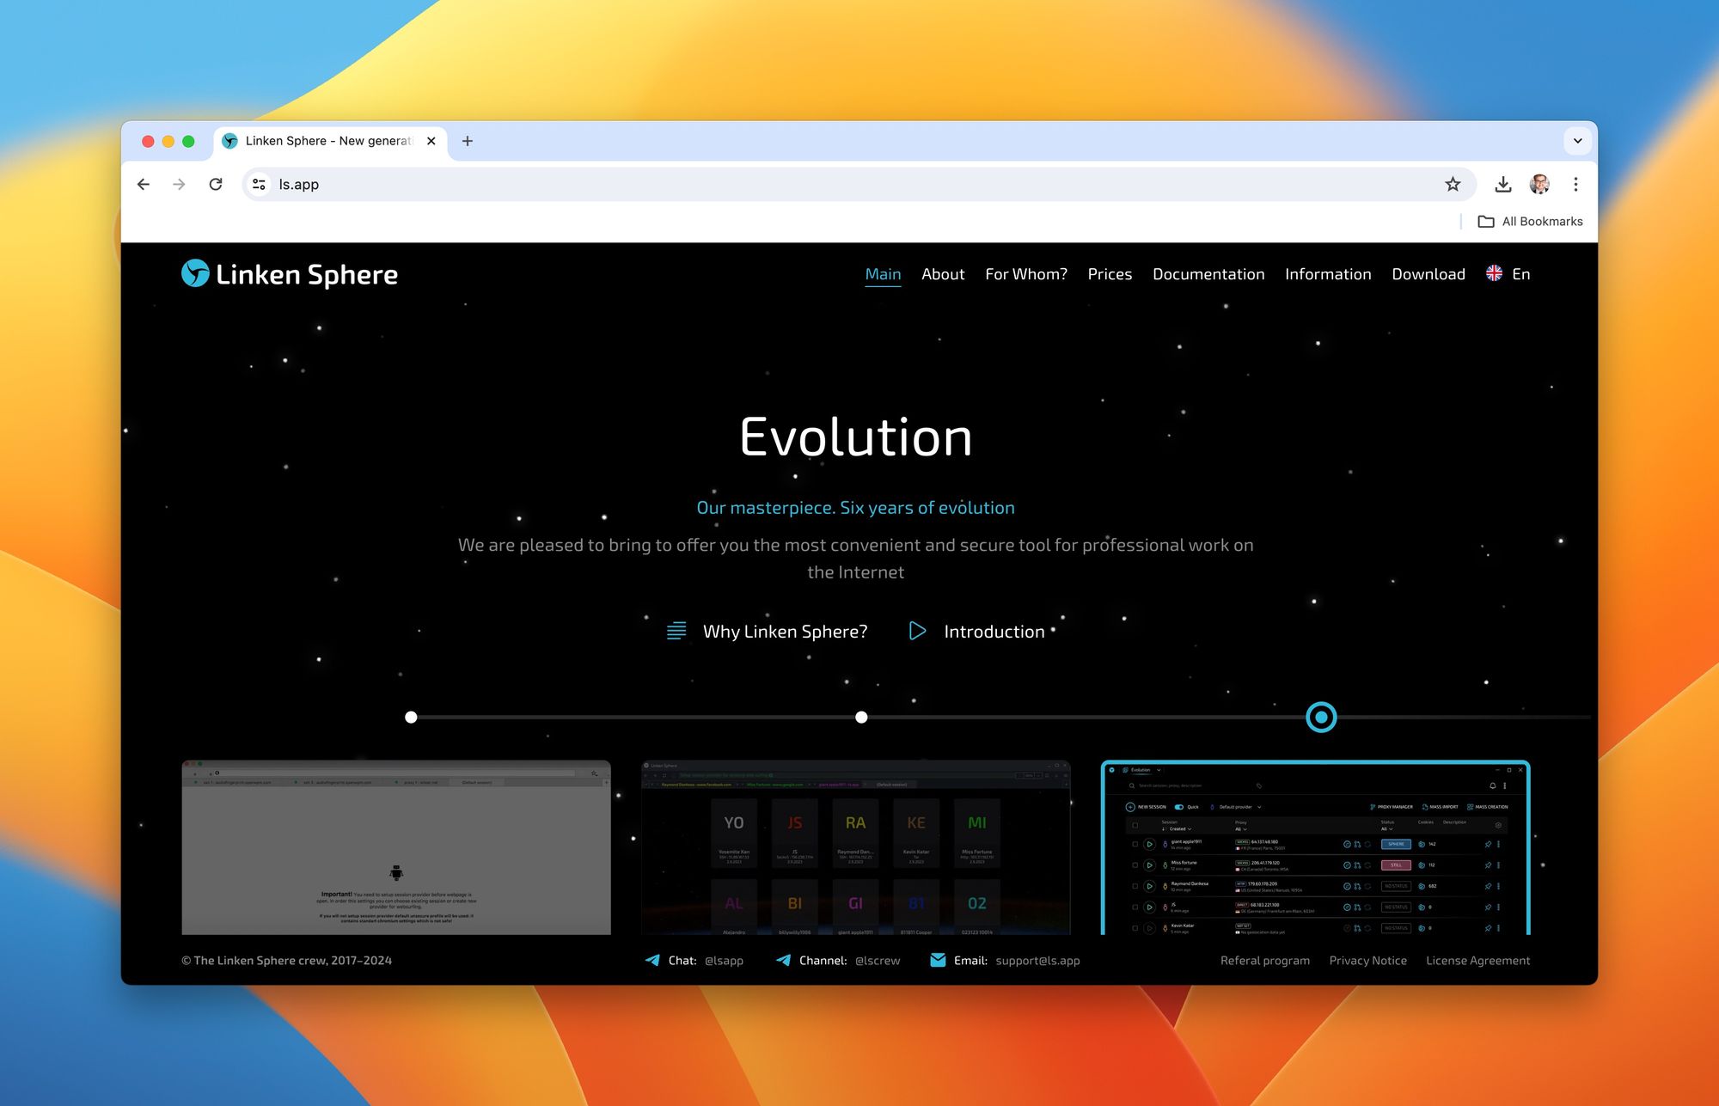Click the play triangle icon next to Introduction
Image resolution: width=1719 pixels, height=1106 pixels.
click(917, 631)
